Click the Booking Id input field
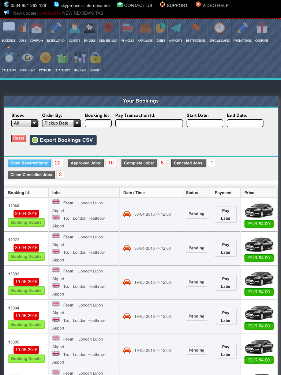This screenshot has height=375, width=281. pyautogui.click(x=98, y=123)
